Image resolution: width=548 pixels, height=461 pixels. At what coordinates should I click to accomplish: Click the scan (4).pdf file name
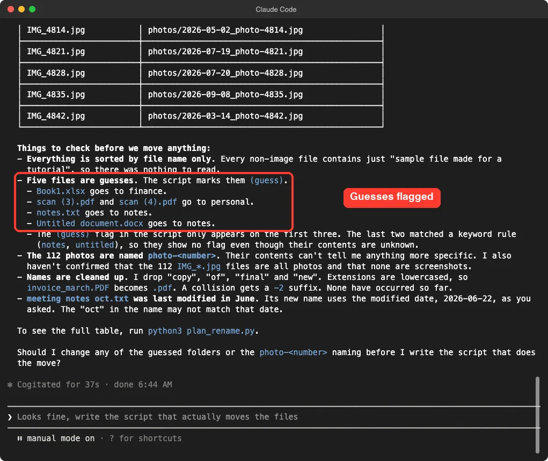point(148,202)
